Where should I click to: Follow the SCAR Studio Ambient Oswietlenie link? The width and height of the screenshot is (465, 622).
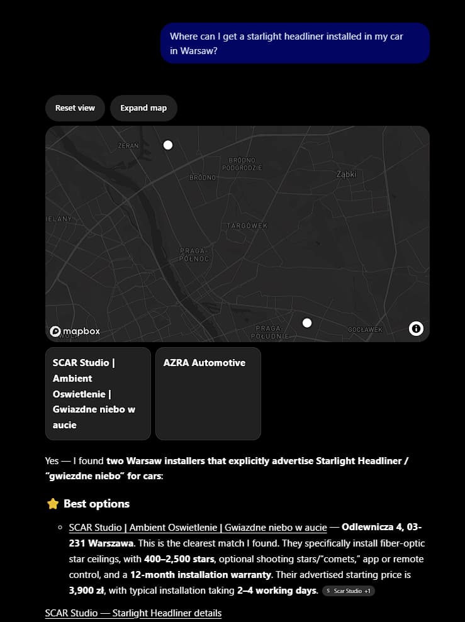pos(198,528)
